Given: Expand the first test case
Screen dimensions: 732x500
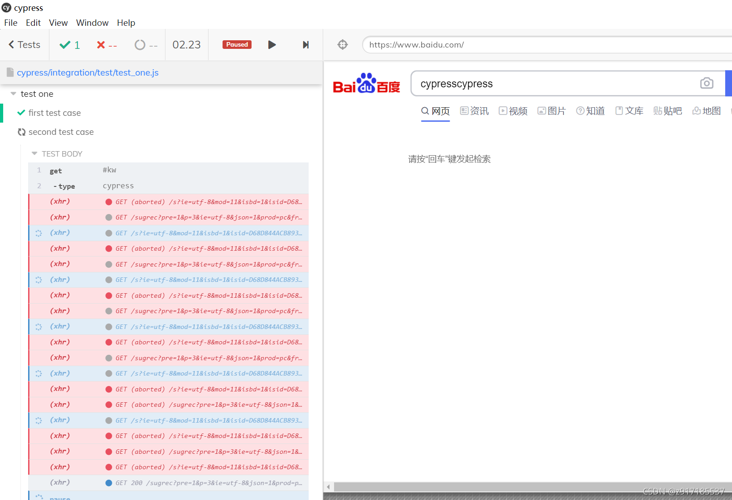Looking at the screenshot, I should pos(54,113).
